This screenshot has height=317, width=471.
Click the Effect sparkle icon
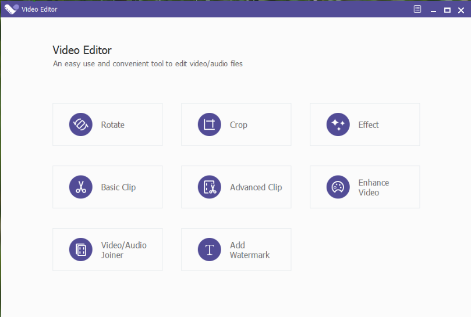(x=338, y=124)
